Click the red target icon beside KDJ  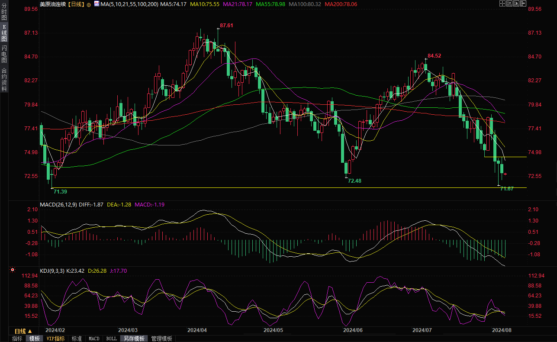[13, 270]
